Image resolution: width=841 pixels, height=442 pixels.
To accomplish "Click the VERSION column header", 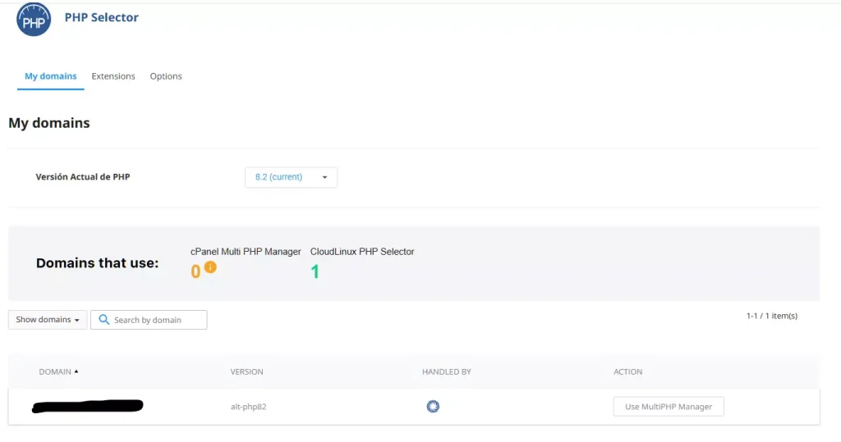I will pos(246,371).
